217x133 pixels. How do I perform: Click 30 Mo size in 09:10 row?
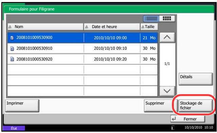click(149, 48)
